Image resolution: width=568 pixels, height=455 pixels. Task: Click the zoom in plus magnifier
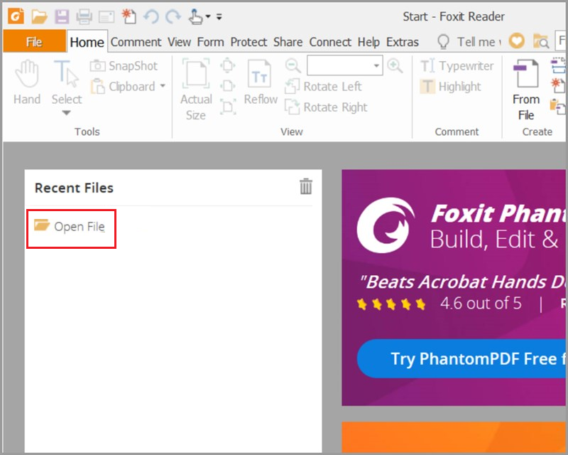point(395,66)
